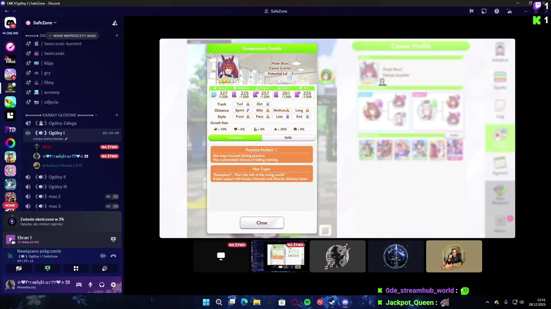Screen dimensions: 551x309
Task: Deafen with the headphones icon
Action: click(102, 285)
